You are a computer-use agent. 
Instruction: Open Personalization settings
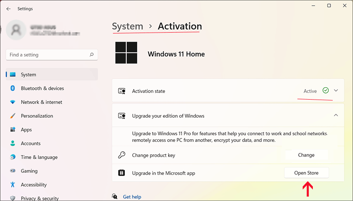coord(52,116)
